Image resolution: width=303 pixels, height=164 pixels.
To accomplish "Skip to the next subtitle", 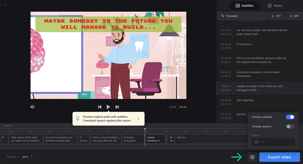I will (x=117, y=107).
